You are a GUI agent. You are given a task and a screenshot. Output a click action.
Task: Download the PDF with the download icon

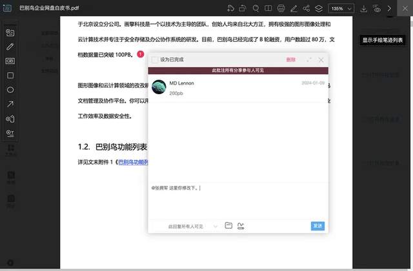[x=364, y=8]
